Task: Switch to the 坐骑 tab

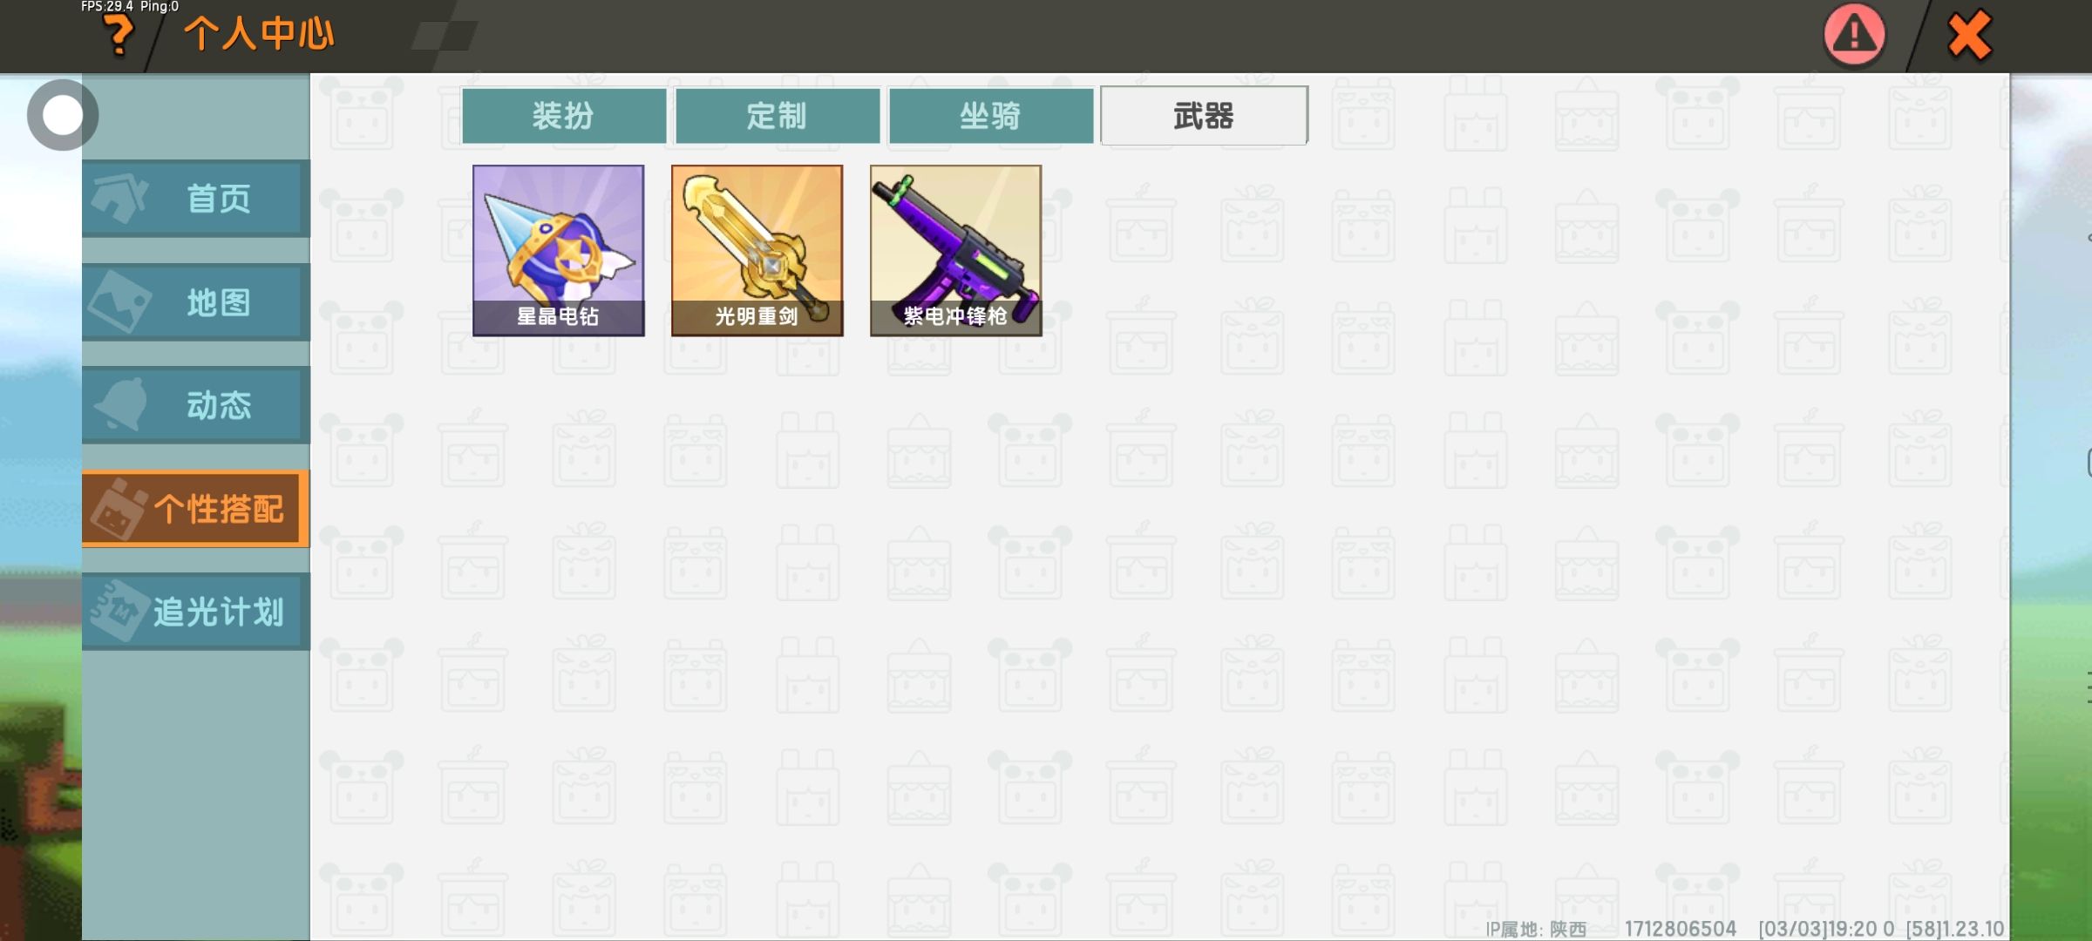Action: (991, 116)
